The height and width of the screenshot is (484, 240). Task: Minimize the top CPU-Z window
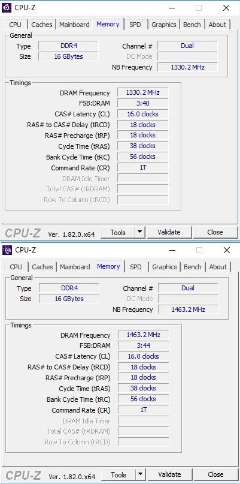click(171, 8)
